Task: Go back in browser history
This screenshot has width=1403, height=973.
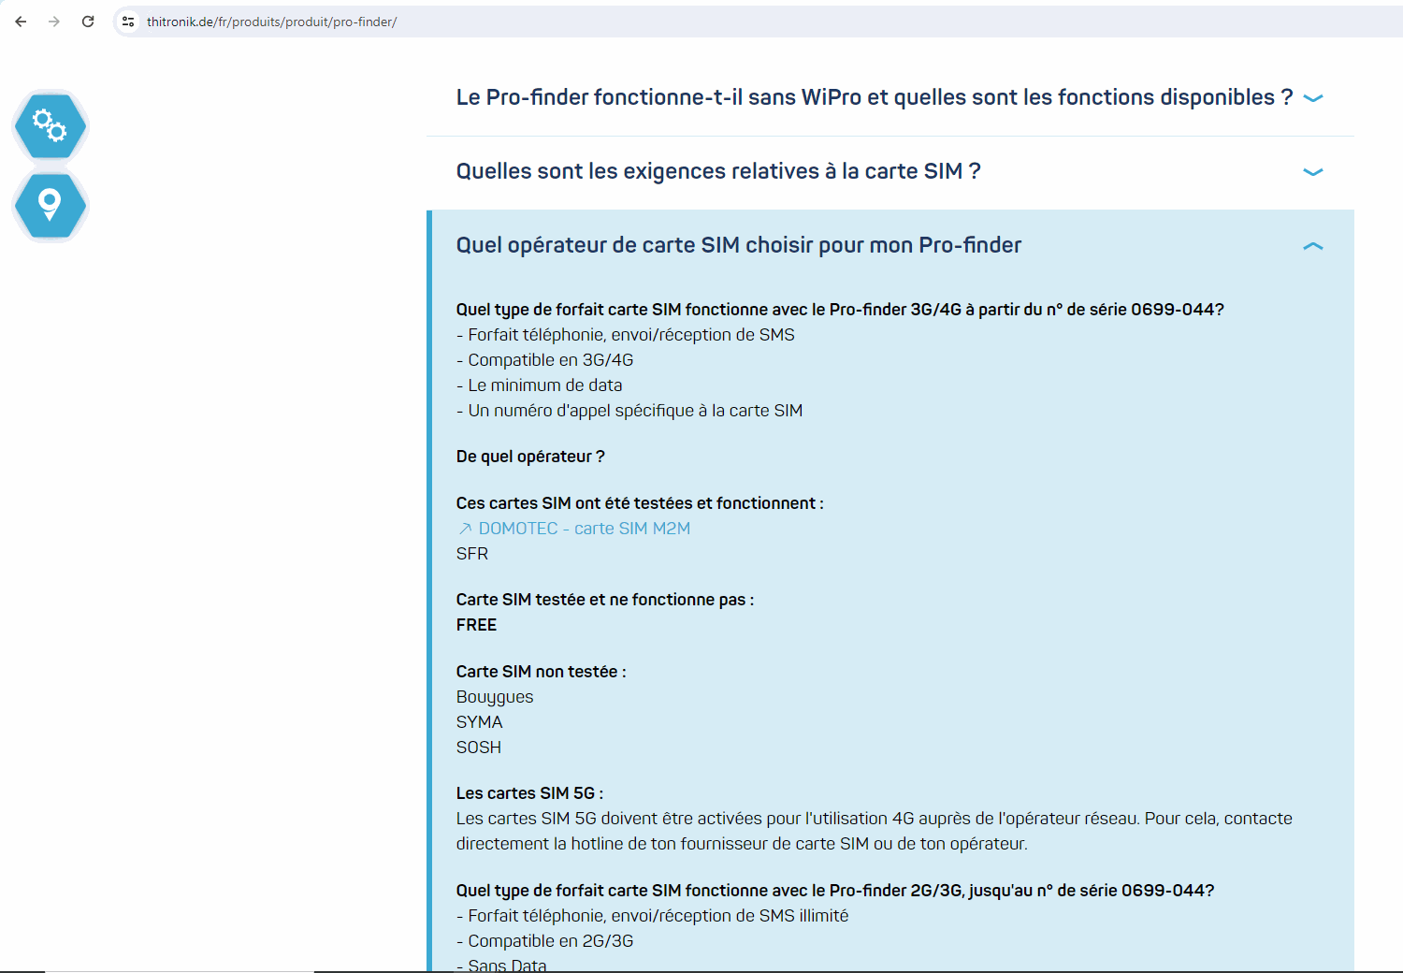Action: (21, 22)
